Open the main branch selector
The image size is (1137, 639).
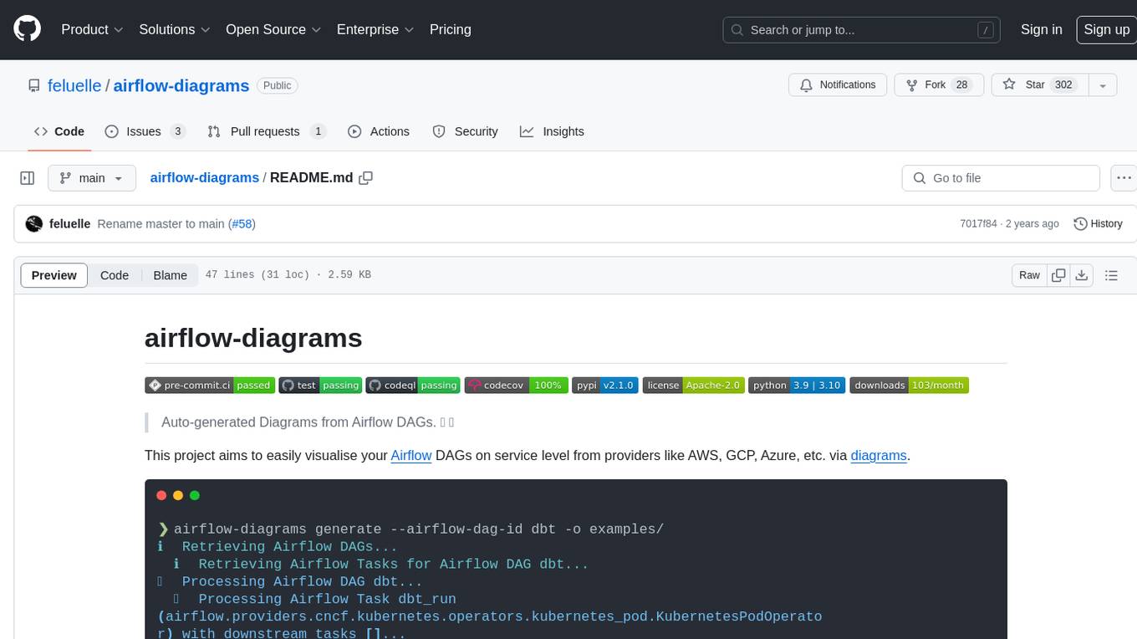click(91, 178)
